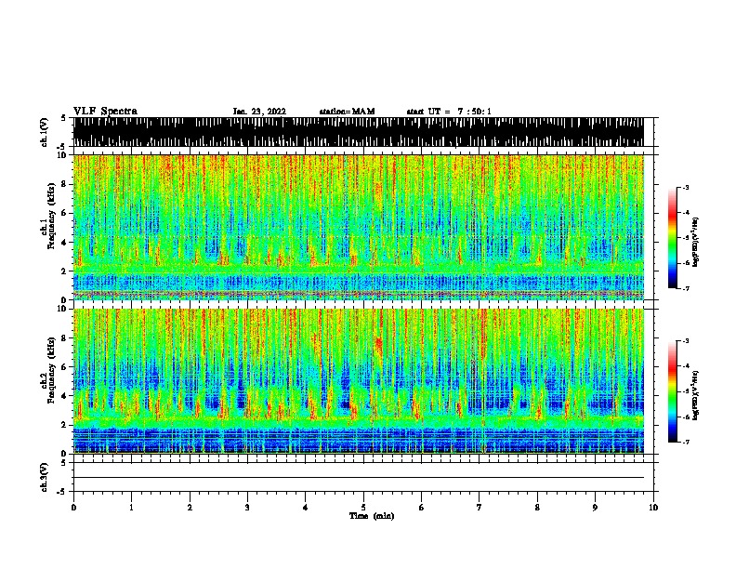Click time axis tick label "9"
The image size is (736, 569).
(x=595, y=508)
